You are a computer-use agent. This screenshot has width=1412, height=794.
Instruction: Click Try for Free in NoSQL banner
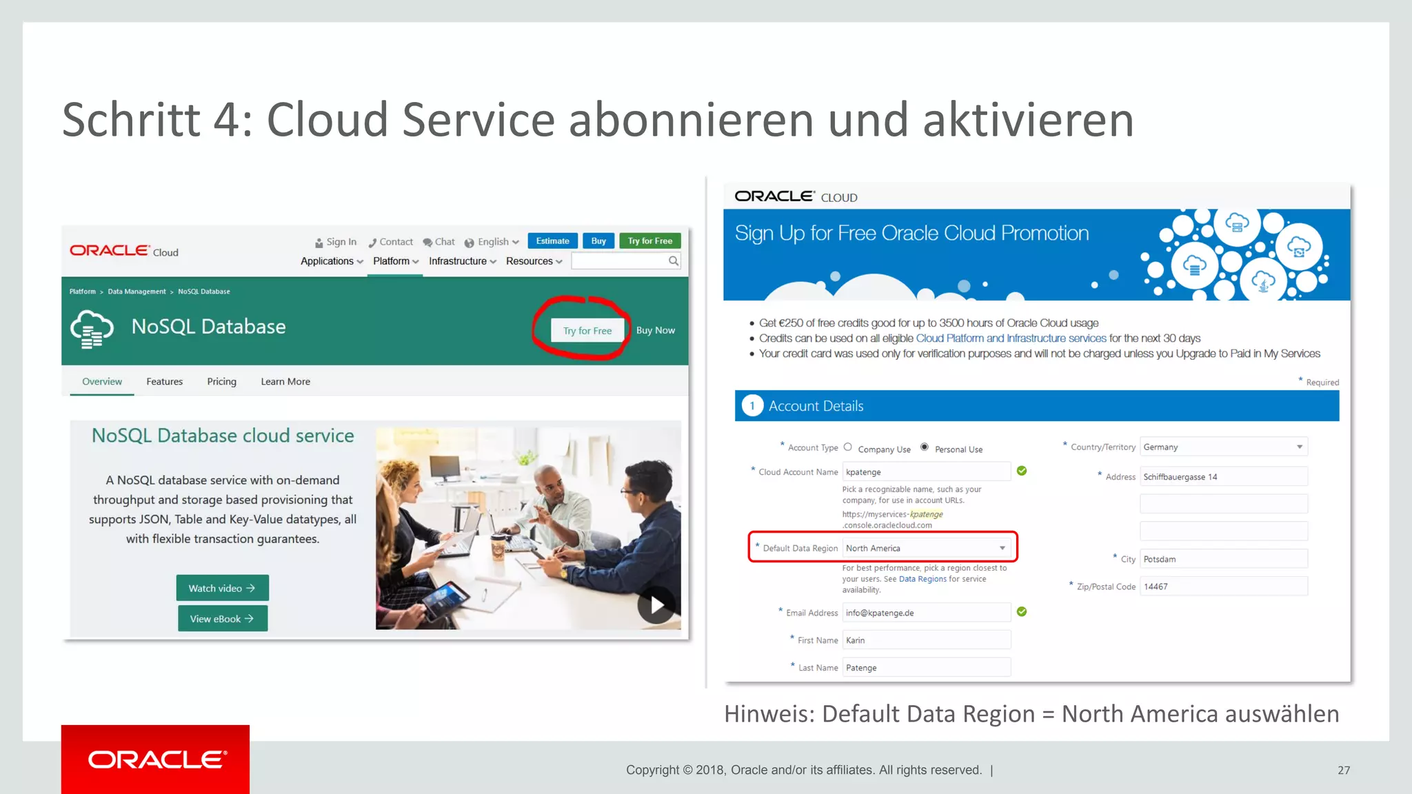(587, 331)
